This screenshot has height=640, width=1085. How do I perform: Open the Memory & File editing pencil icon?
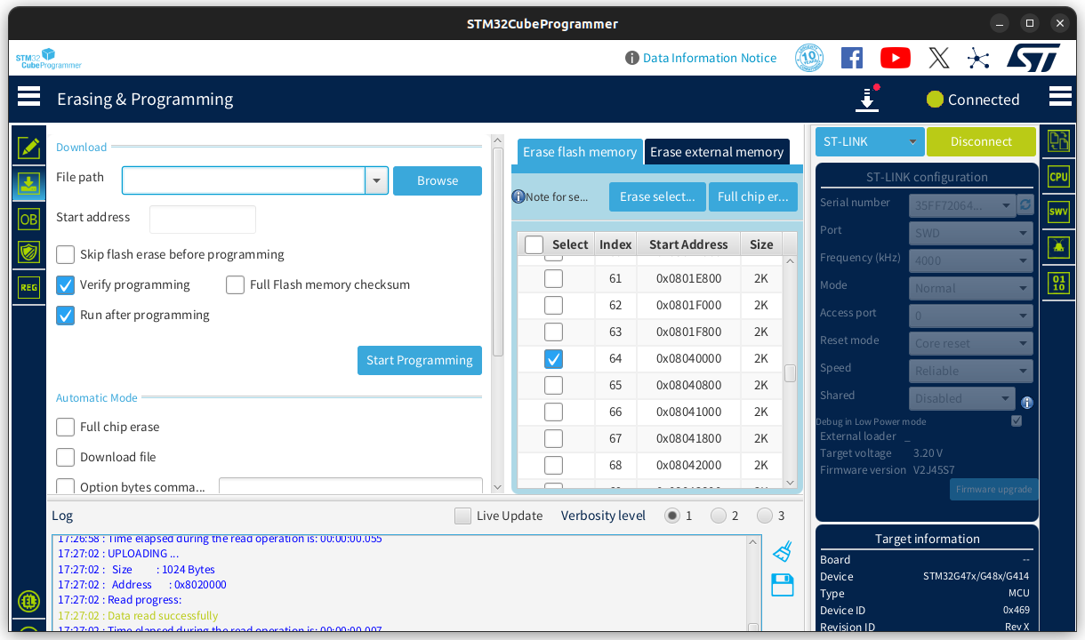(x=28, y=148)
